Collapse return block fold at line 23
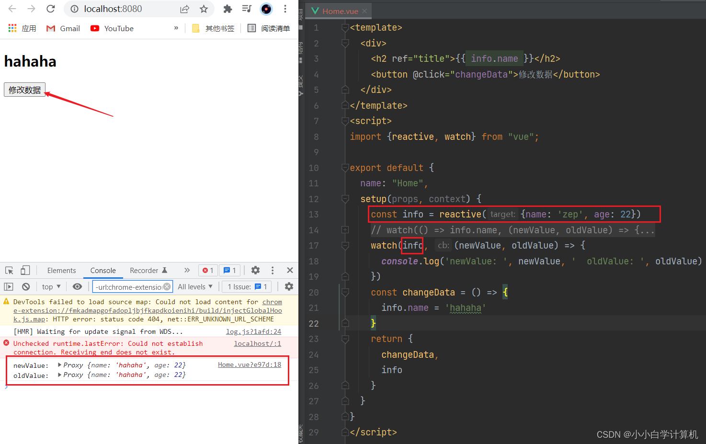 [x=345, y=339]
